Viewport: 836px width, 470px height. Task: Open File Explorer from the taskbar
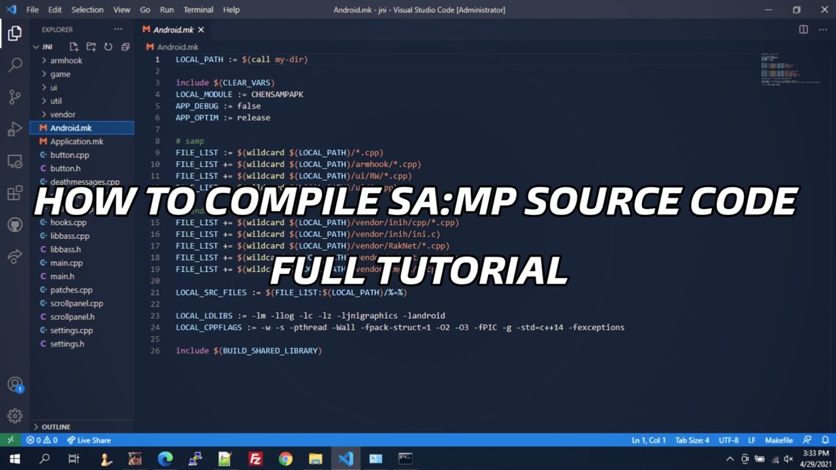(315, 459)
